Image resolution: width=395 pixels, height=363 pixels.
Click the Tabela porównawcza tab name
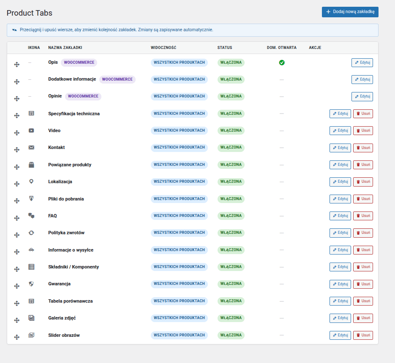click(70, 301)
